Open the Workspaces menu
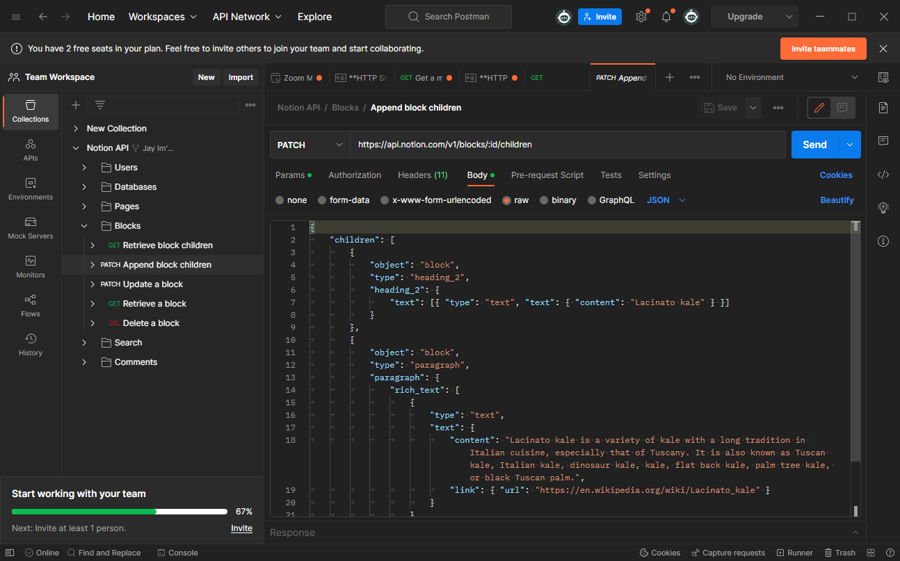 click(163, 17)
